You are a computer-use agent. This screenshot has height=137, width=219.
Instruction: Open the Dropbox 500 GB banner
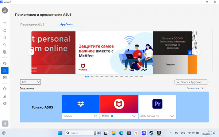point(175,53)
